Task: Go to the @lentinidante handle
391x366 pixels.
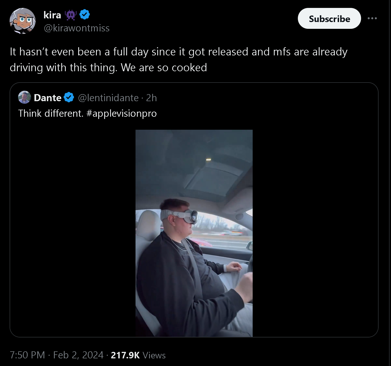Action: pyautogui.click(x=108, y=98)
